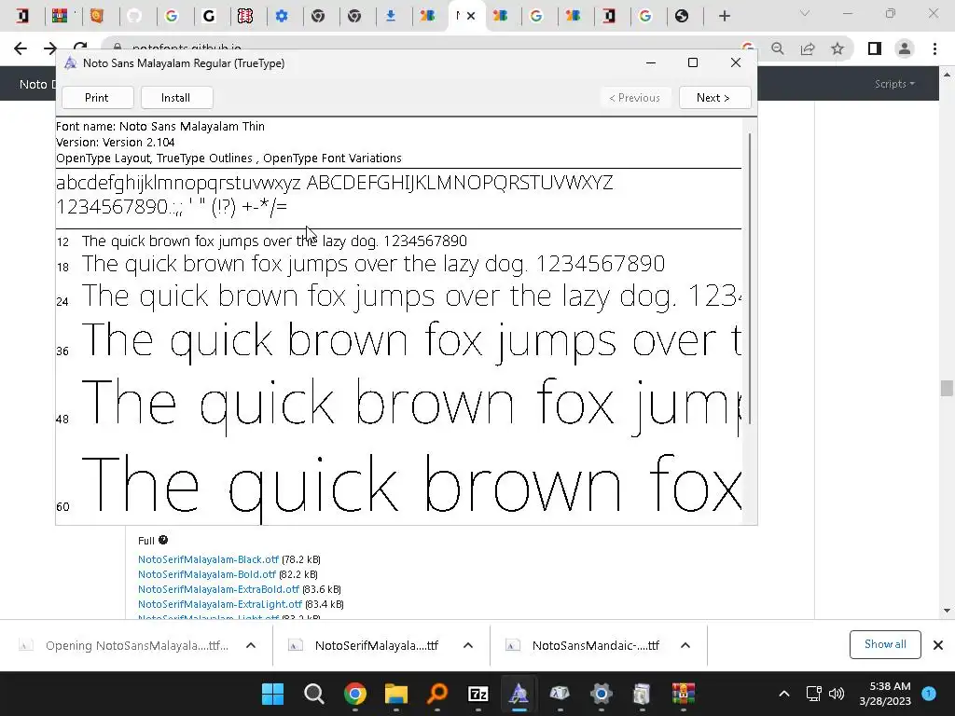Open network status tray icon
Viewport: 955px width, 716px height.
[x=813, y=694]
